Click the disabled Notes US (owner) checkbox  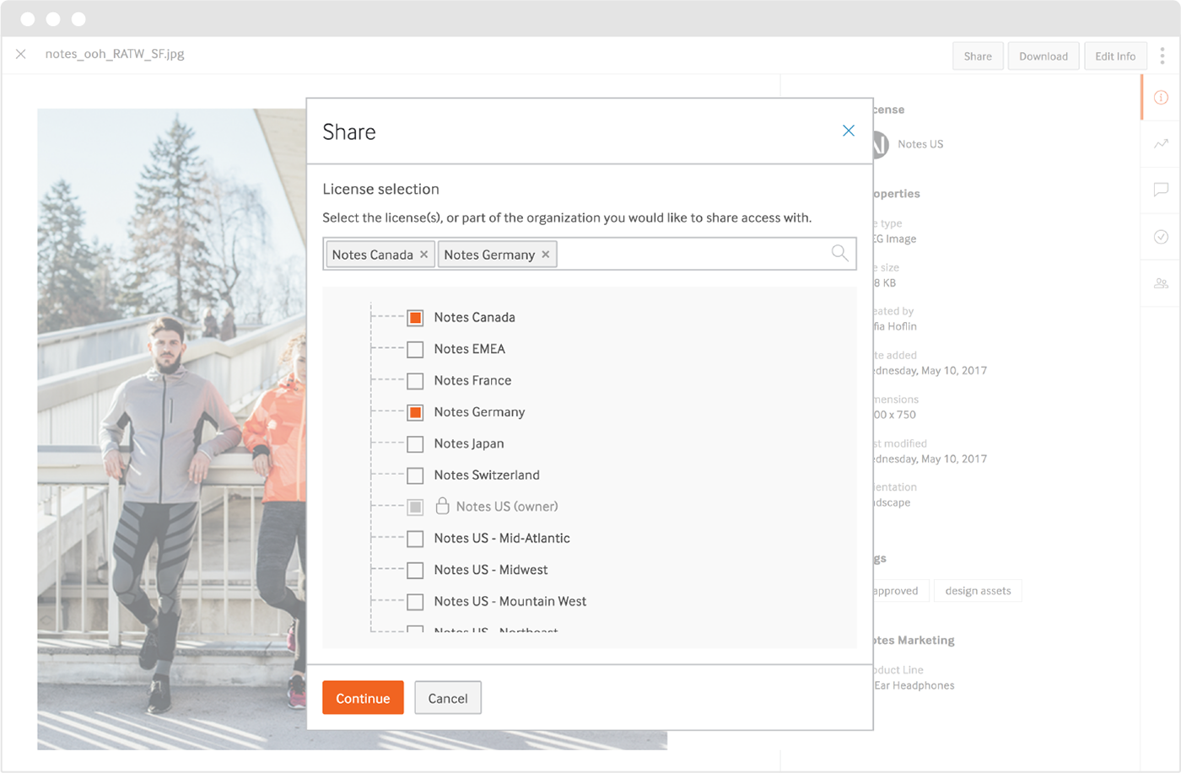pos(415,507)
